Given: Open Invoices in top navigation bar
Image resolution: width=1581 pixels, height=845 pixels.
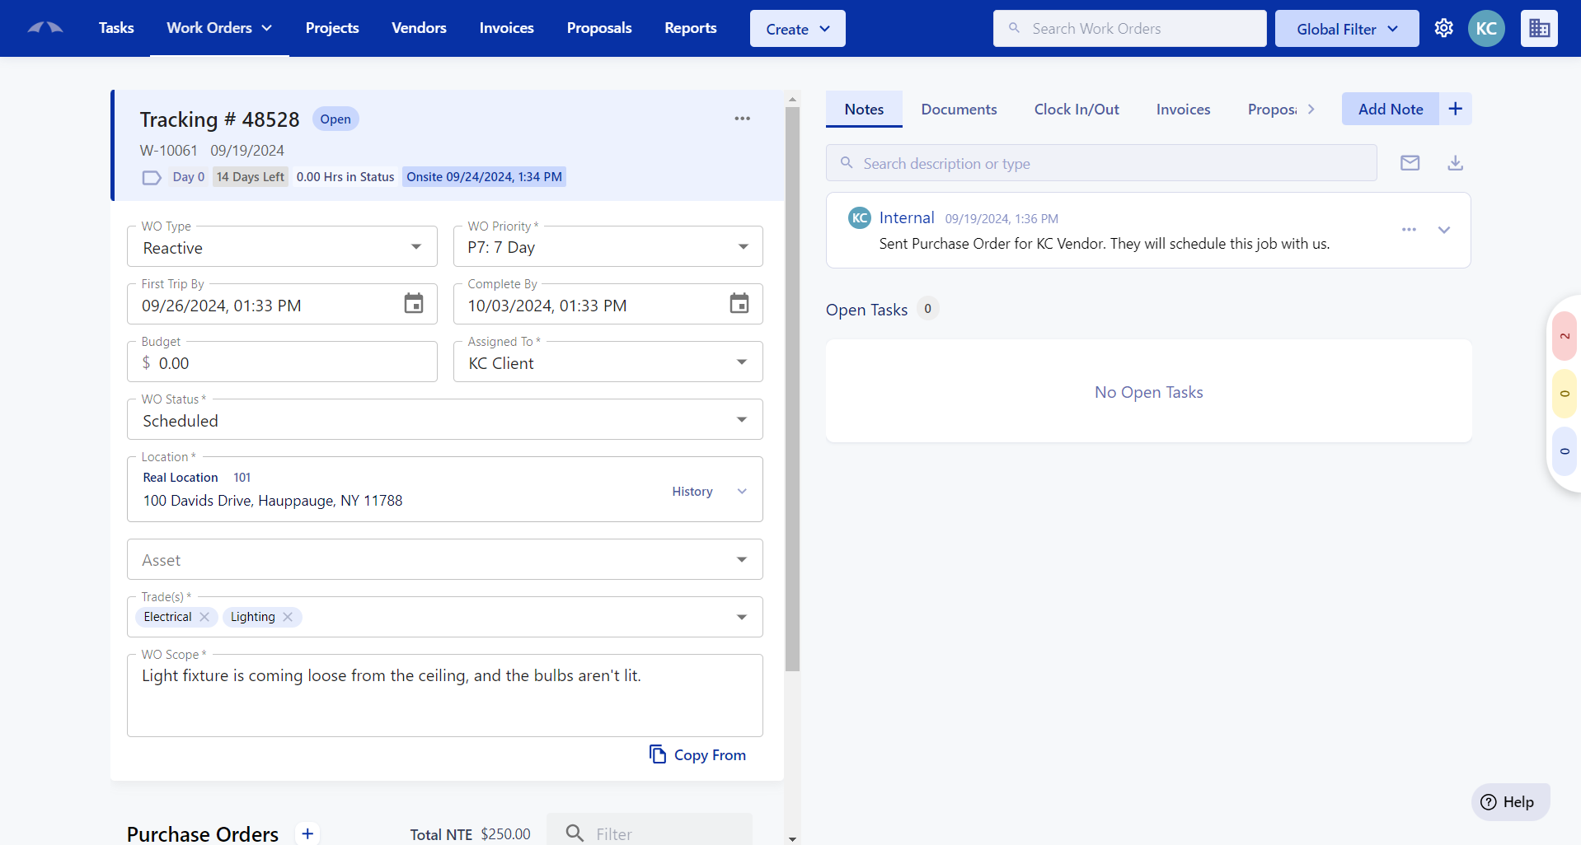Looking at the screenshot, I should pyautogui.click(x=507, y=28).
